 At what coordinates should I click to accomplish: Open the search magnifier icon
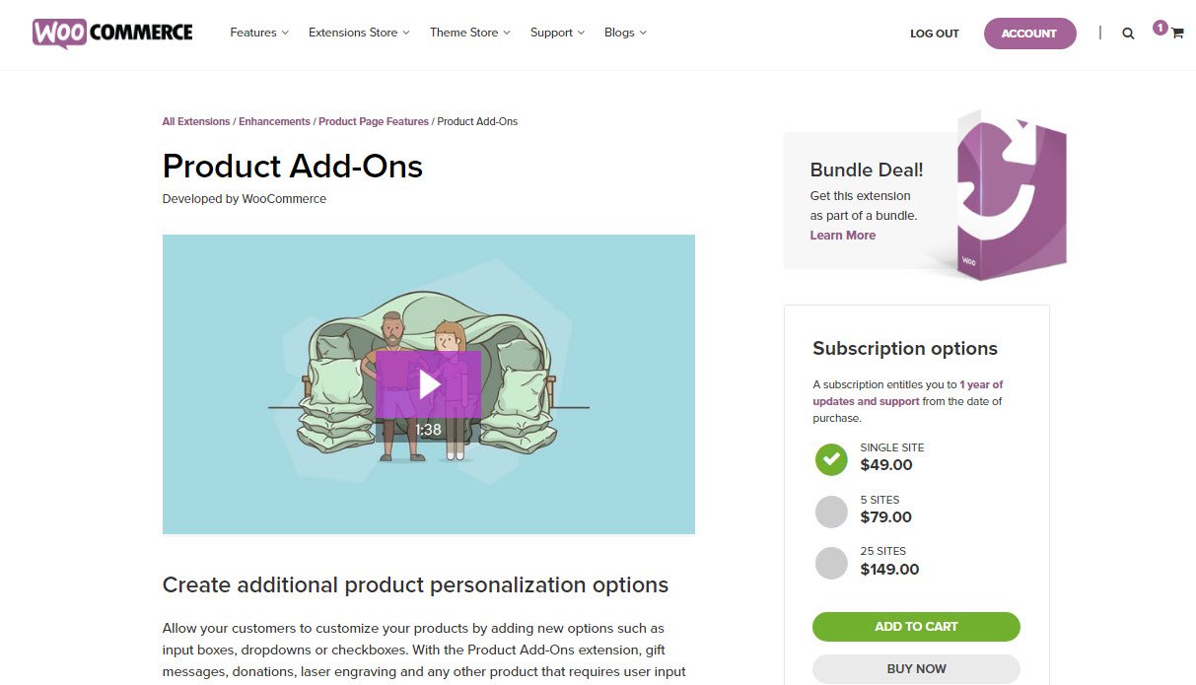1128,34
